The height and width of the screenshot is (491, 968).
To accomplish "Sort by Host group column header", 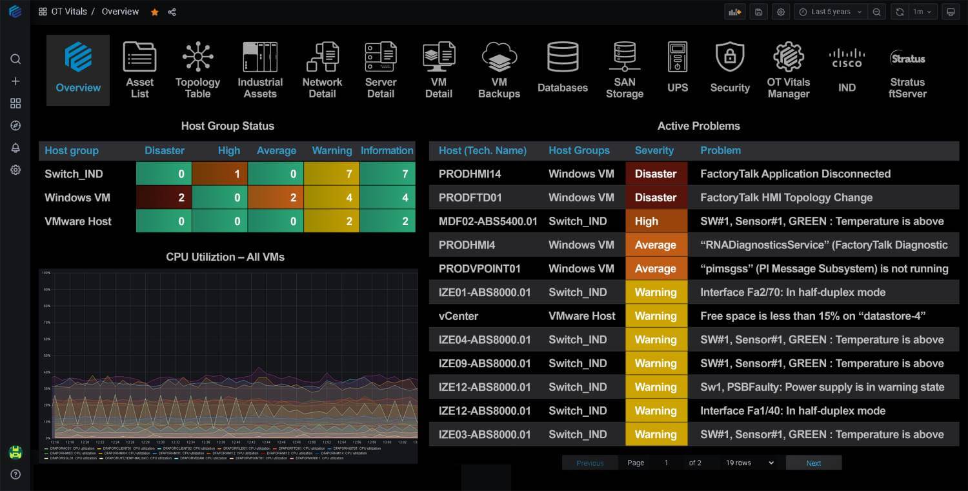I will [x=72, y=150].
